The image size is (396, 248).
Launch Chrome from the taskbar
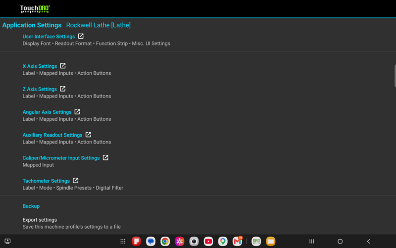165,242
